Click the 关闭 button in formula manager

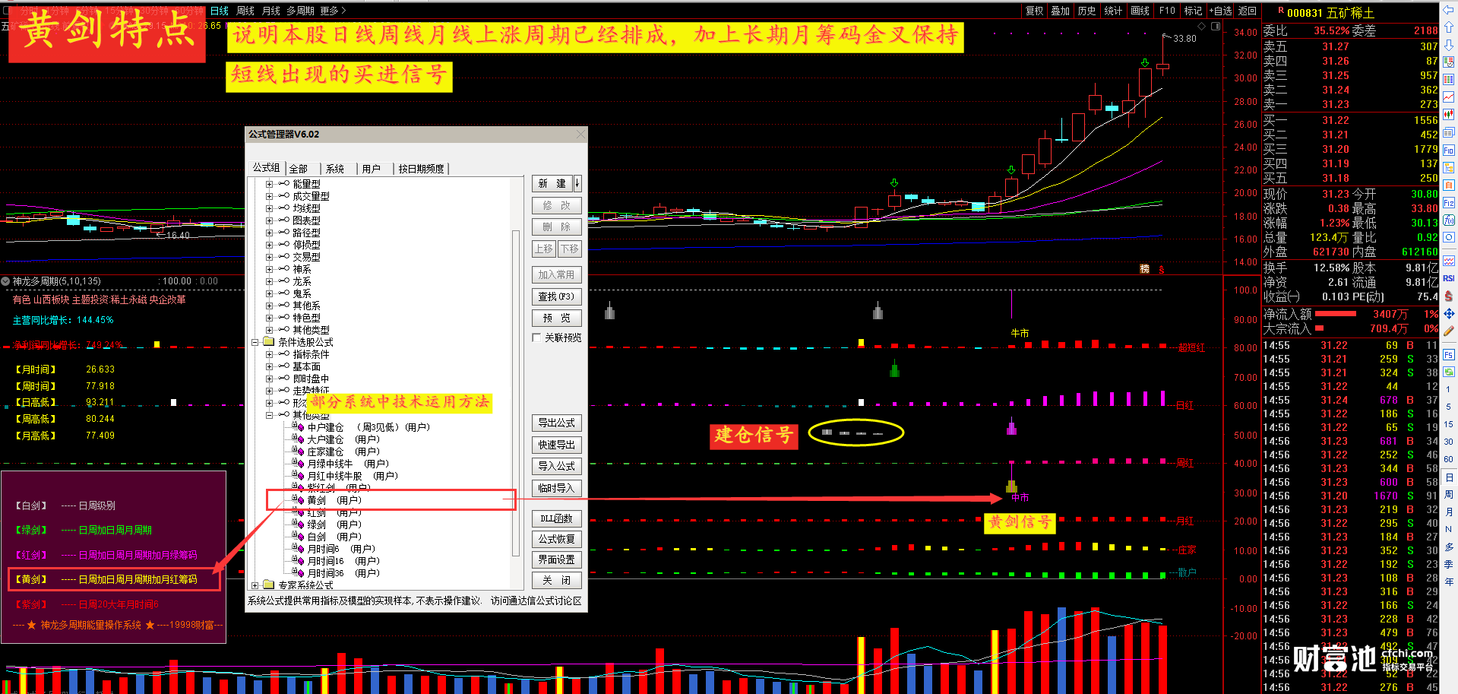[x=557, y=580]
